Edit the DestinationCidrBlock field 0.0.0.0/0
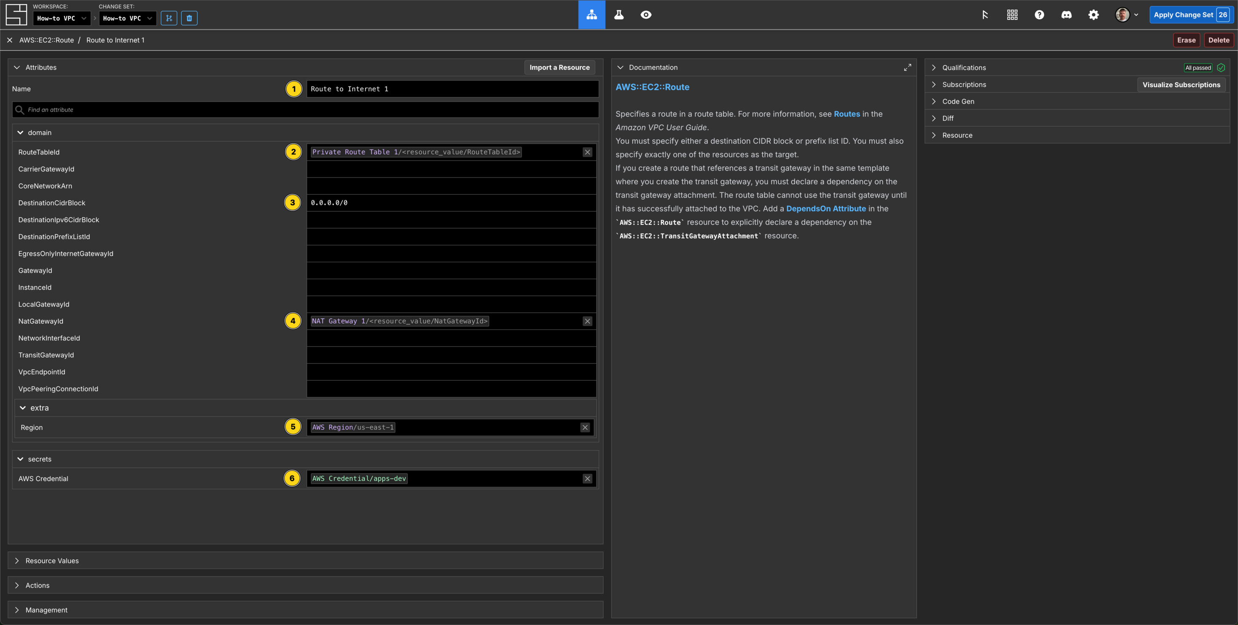This screenshot has width=1238, height=625. point(451,203)
